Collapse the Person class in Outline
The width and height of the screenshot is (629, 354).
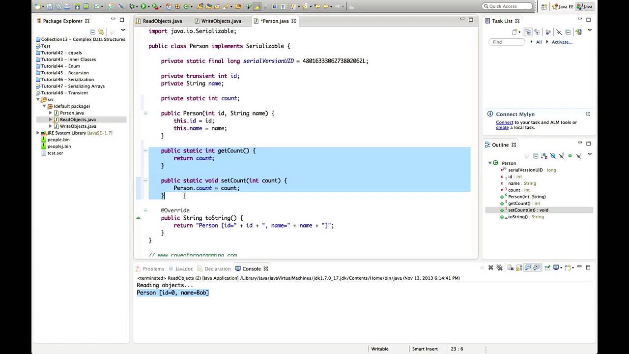[490, 163]
